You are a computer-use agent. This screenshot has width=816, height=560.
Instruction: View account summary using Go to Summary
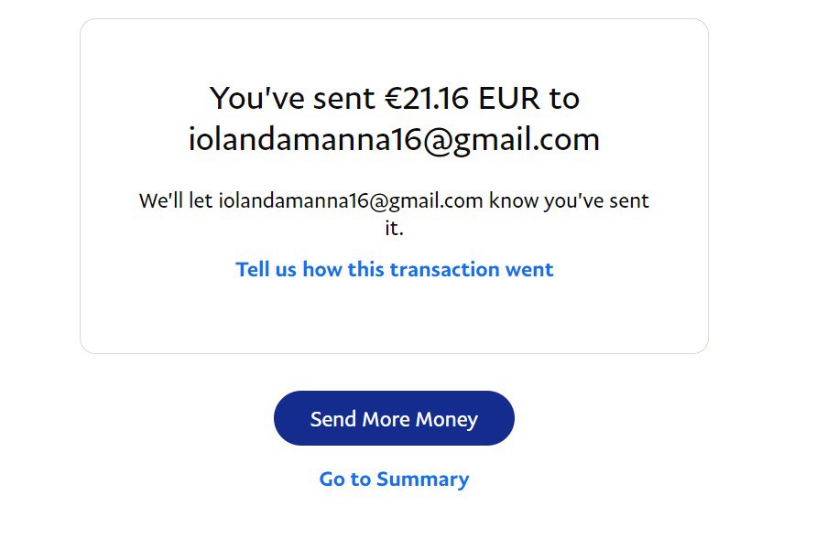394,479
